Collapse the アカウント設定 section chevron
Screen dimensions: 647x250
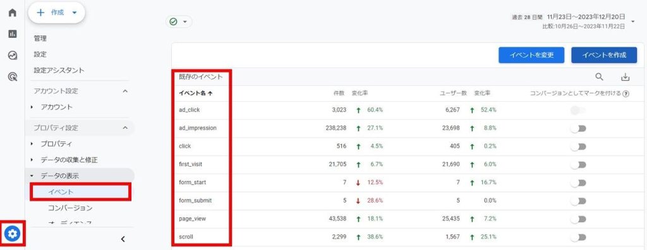click(x=126, y=91)
